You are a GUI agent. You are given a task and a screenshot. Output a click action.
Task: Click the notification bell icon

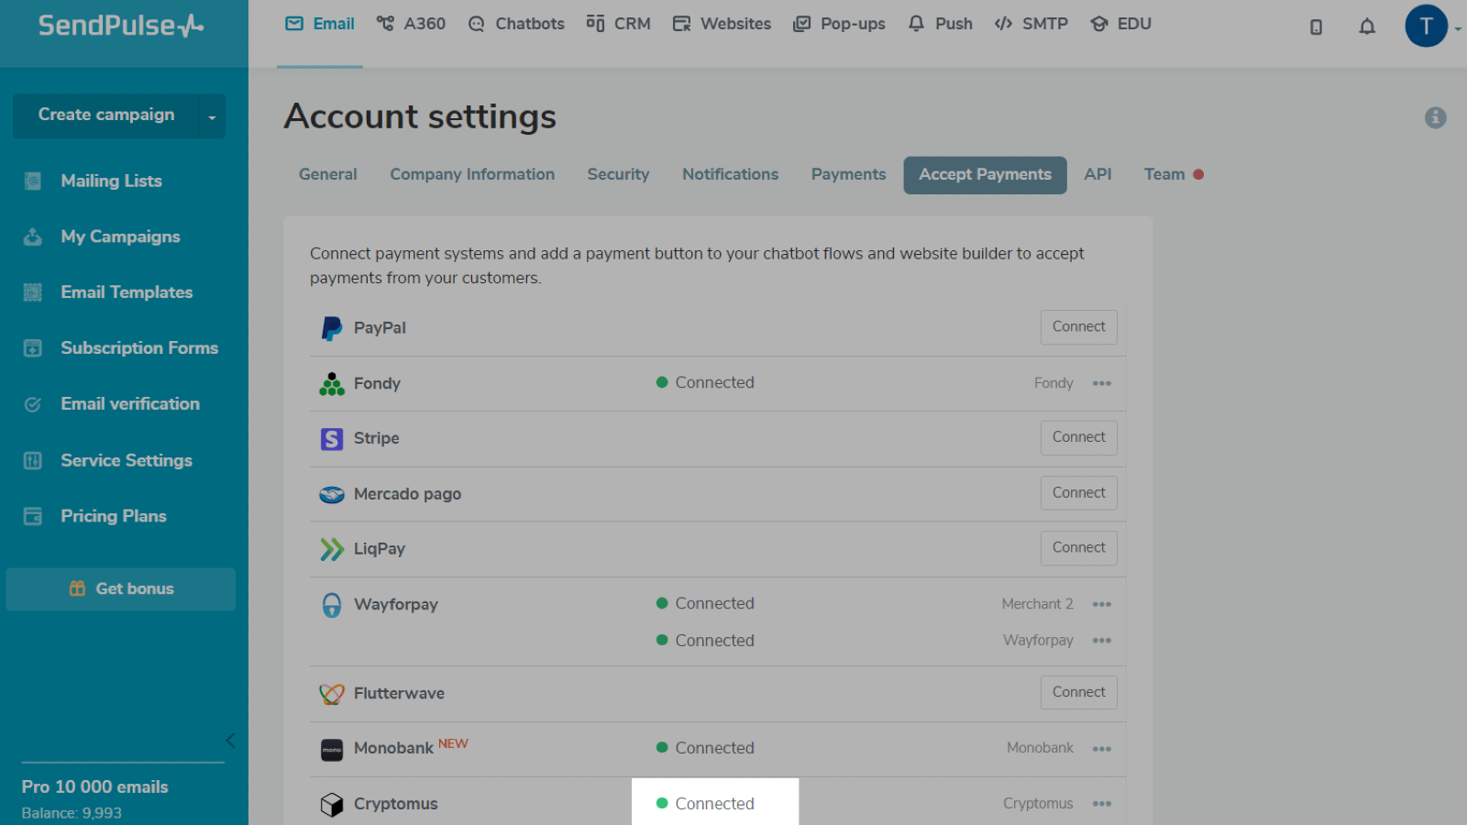1367,27
